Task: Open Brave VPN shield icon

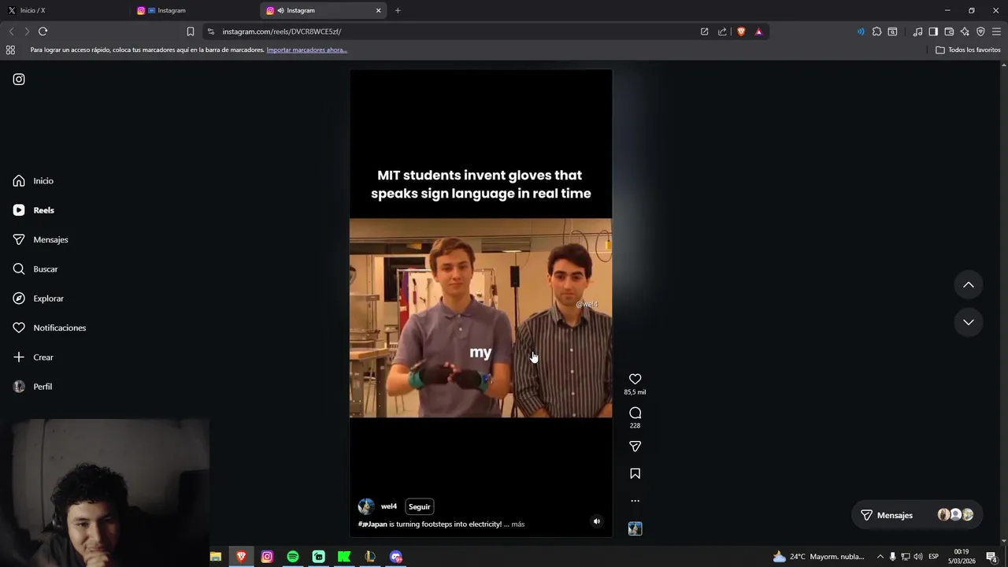Action: 980,31
